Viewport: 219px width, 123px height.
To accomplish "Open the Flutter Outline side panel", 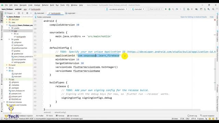I will 218,36.
